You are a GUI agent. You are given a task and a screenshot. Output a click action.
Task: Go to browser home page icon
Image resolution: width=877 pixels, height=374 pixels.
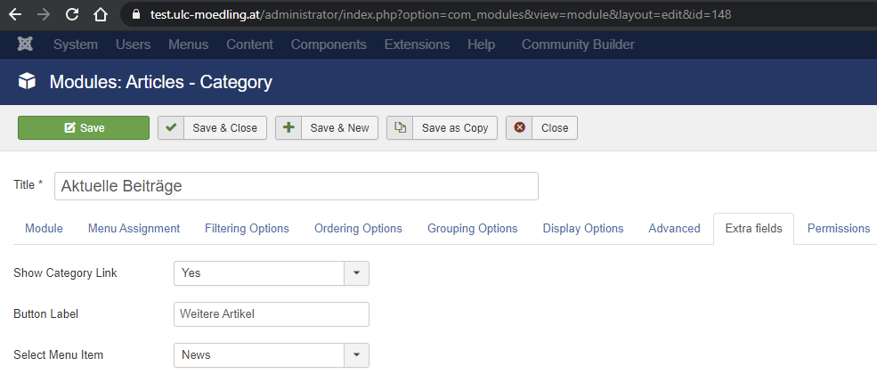(x=101, y=15)
